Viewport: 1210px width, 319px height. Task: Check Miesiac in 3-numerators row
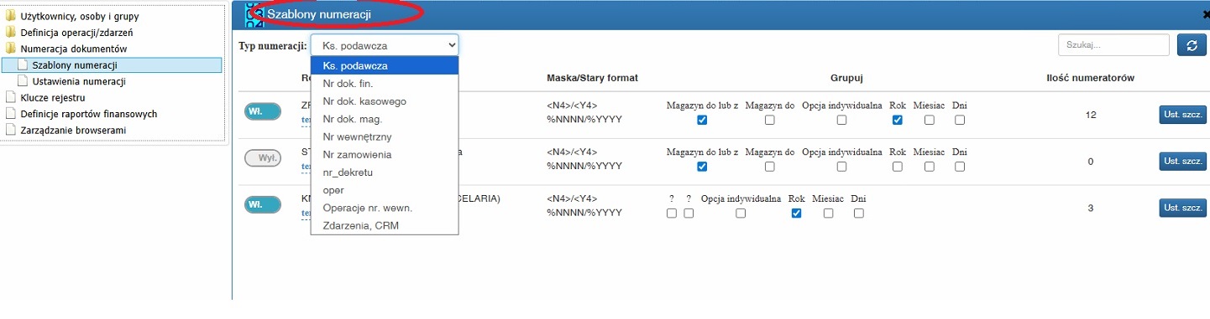coord(828,214)
